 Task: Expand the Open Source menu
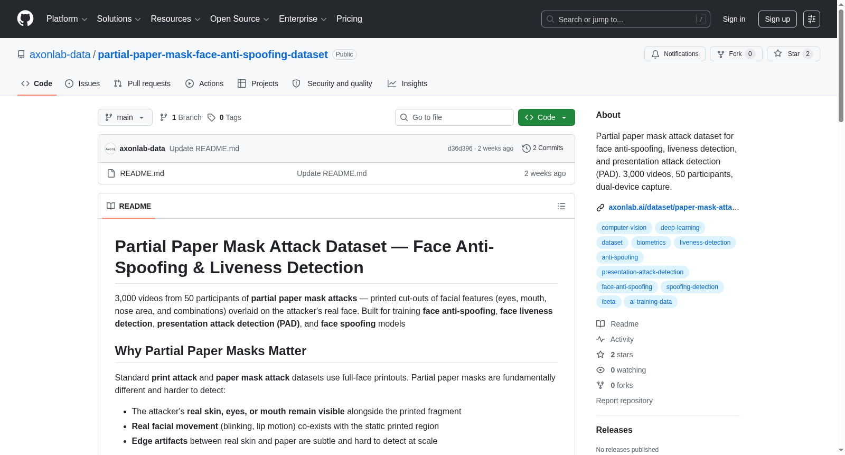click(x=240, y=19)
